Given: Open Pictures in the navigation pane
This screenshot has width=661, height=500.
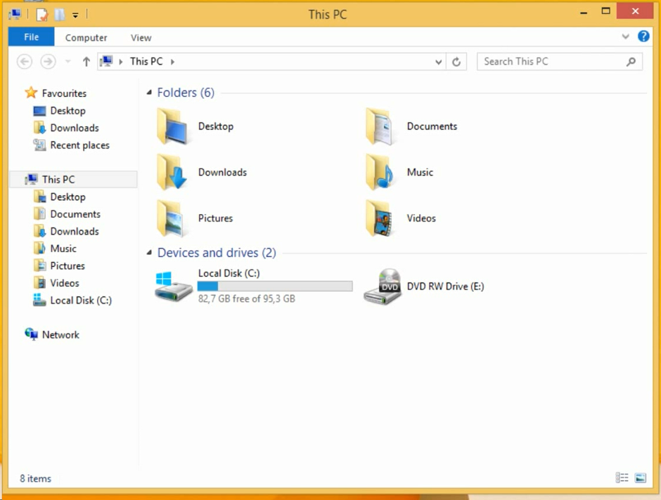Looking at the screenshot, I should 59,266.
